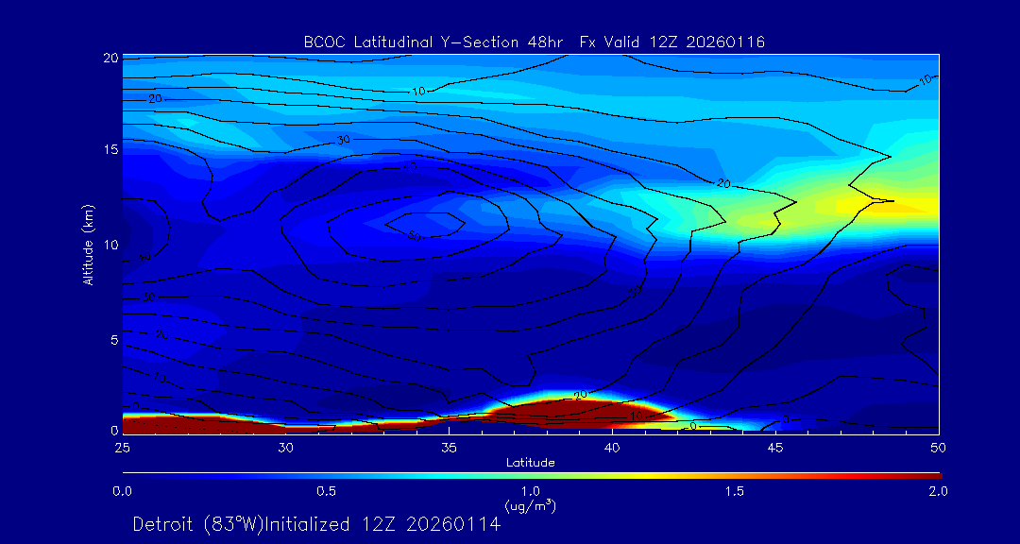Click the contour label 10 at the plot's upper right corner
Viewport: 1020px width, 544px height.
pyautogui.click(x=926, y=81)
